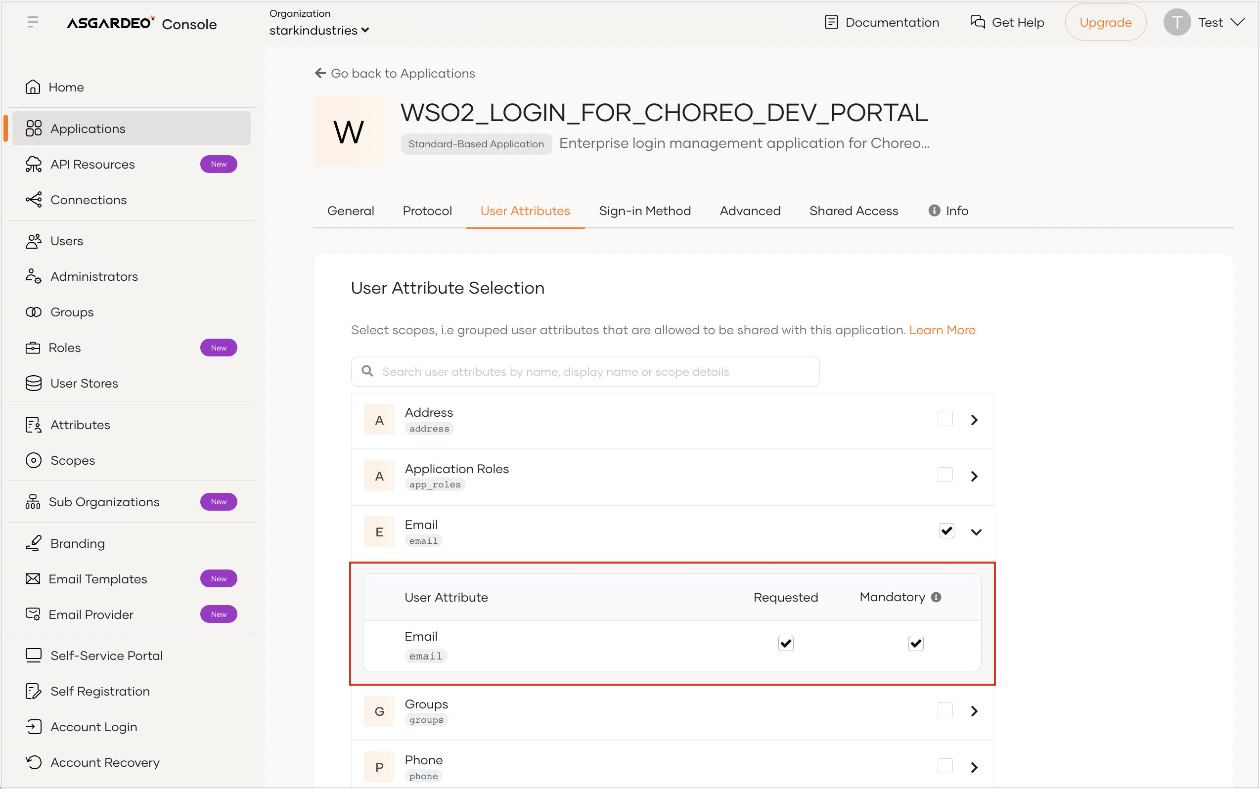Uncheck the Email Mandatory checkbox
Image resolution: width=1260 pixels, height=789 pixels.
(x=915, y=644)
